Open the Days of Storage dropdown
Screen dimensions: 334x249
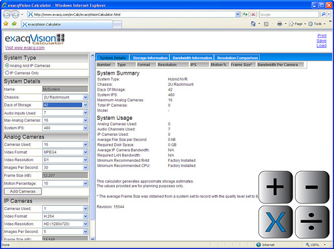tap(65, 105)
